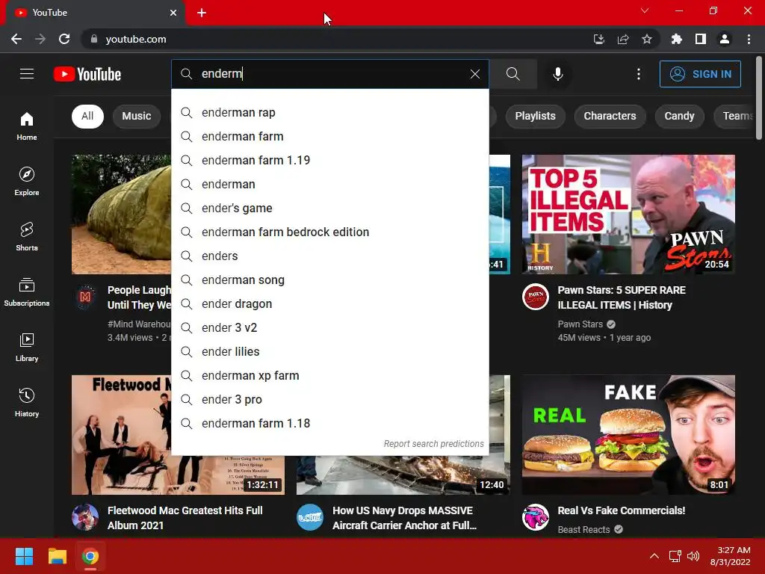Image resolution: width=765 pixels, height=574 pixels.
Task: Open Subscriptions in the sidebar
Action: coord(27,292)
